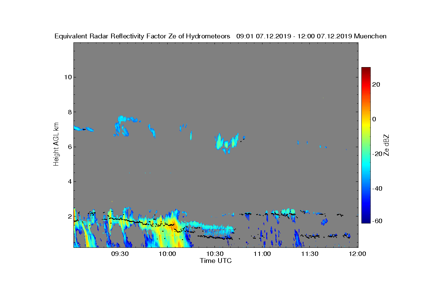The height and width of the screenshot is (295, 443).
Task: Select the 11:00 time axis label
Action: (x=263, y=254)
